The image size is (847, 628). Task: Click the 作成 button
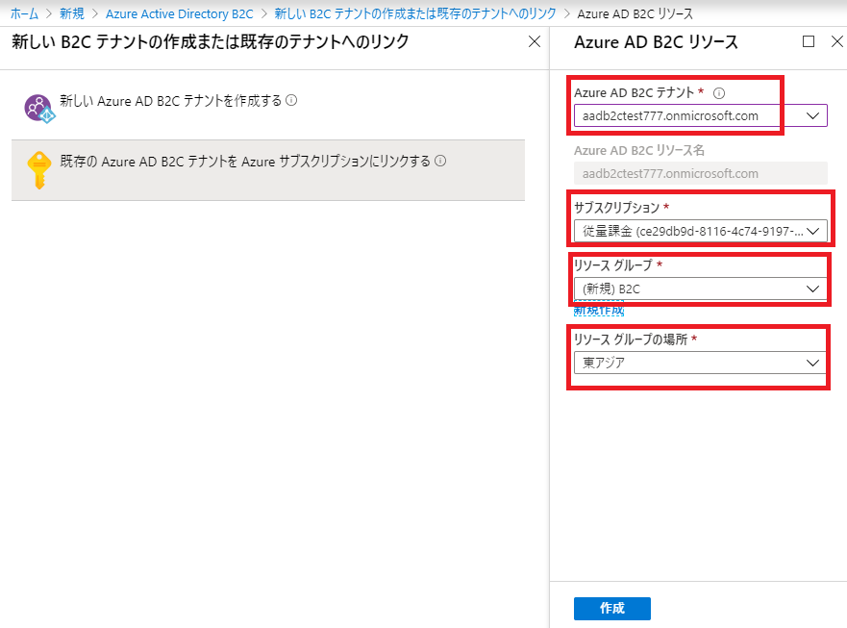[x=612, y=609]
